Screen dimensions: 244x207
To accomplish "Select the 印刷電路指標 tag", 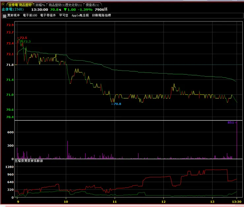I will [102, 15].
